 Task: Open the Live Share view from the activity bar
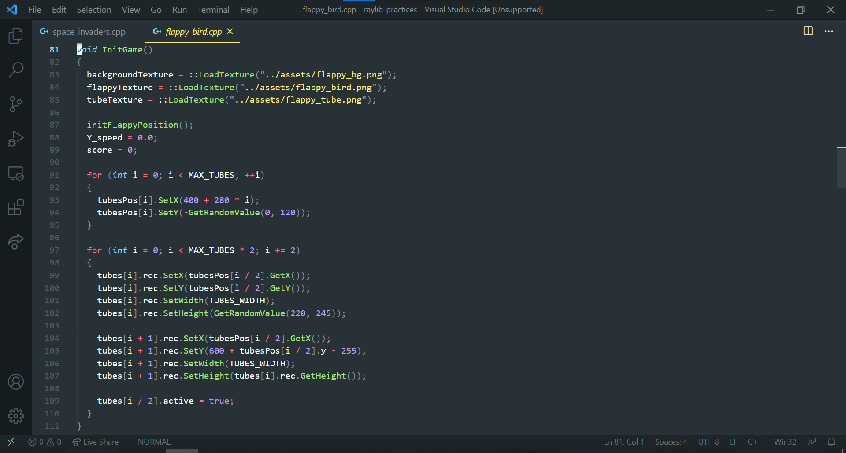point(16,242)
